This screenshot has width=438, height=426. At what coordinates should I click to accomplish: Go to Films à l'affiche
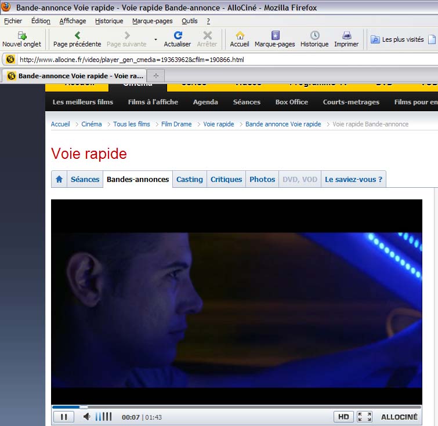[x=153, y=102]
